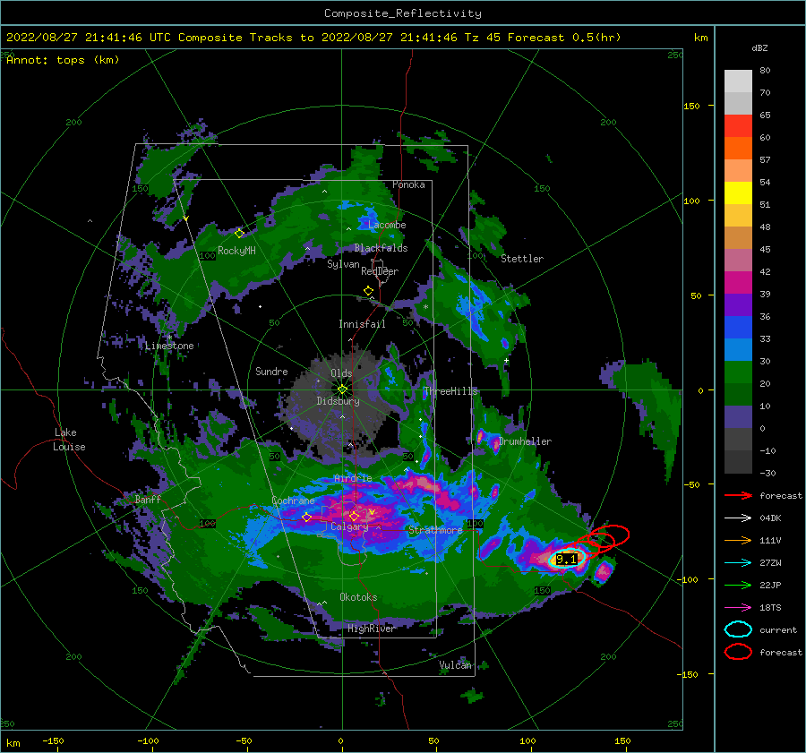Click the Drumheller town label
The image size is (806, 753).
[x=525, y=441]
